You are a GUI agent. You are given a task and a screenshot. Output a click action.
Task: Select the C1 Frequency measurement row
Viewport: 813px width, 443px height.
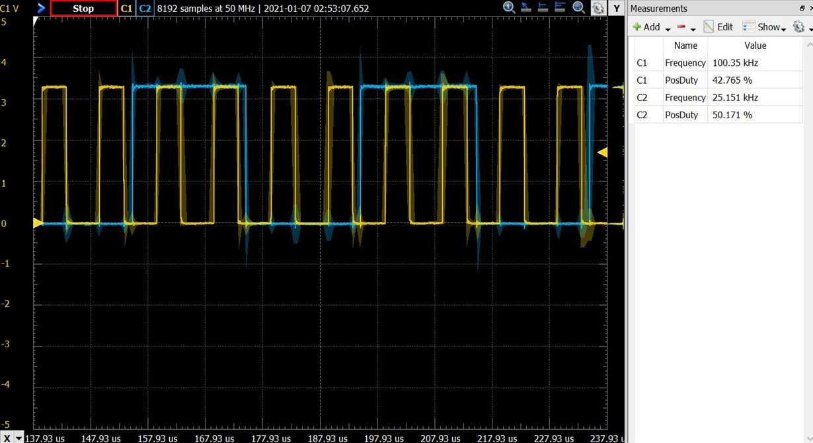(719, 63)
